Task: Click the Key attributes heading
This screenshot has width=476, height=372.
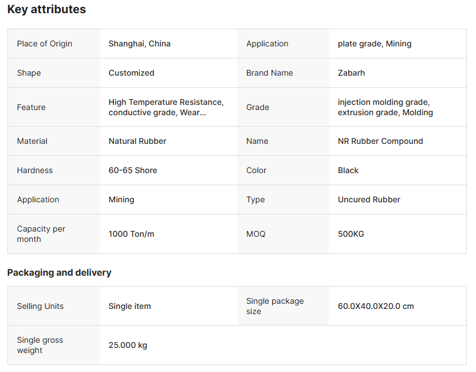Action: (46, 10)
